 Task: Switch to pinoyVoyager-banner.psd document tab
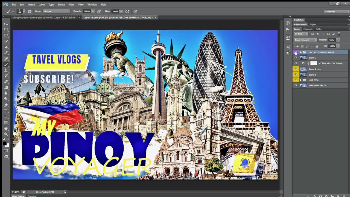[44, 18]
